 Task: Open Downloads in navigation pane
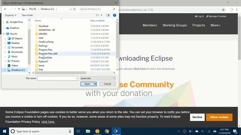17,52
